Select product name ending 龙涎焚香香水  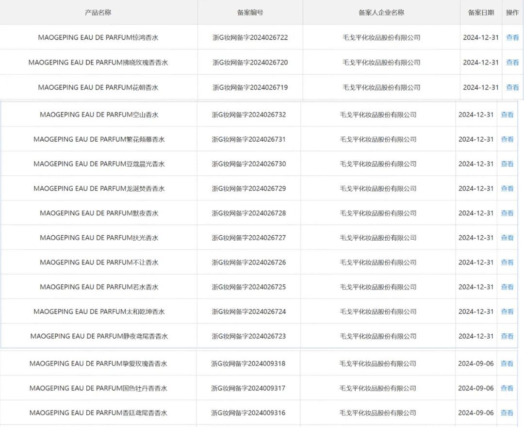tap(99, 188)
